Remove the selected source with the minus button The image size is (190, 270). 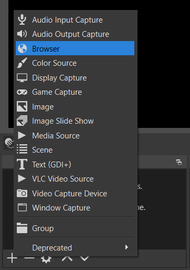(x=29, y=258)
